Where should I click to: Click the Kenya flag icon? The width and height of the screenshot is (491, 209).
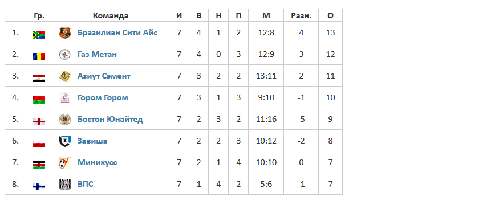pyautogui.click(x=39, y=165)
